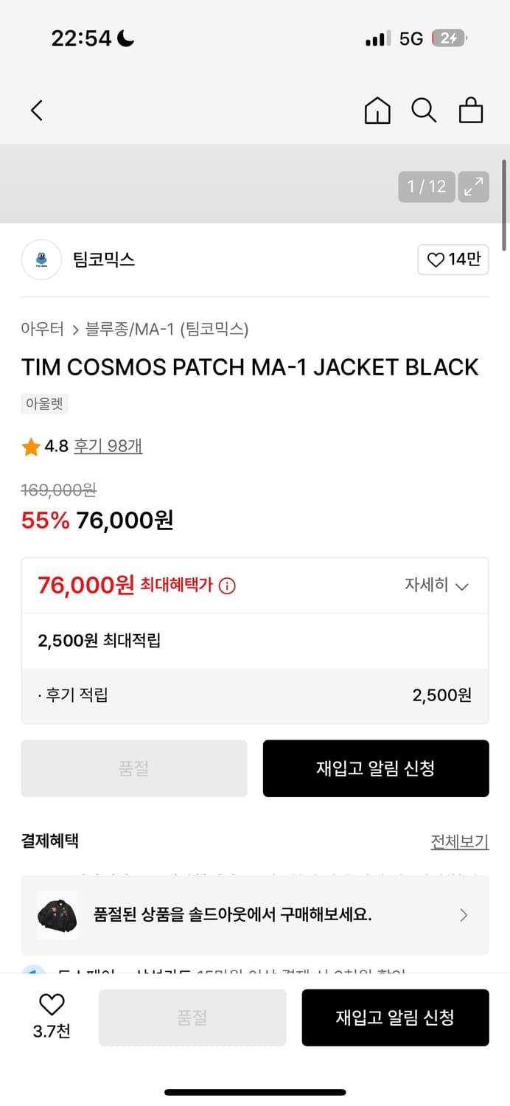View all payment benefits via 전체보기
The image size is (510, 1106).
459,841
